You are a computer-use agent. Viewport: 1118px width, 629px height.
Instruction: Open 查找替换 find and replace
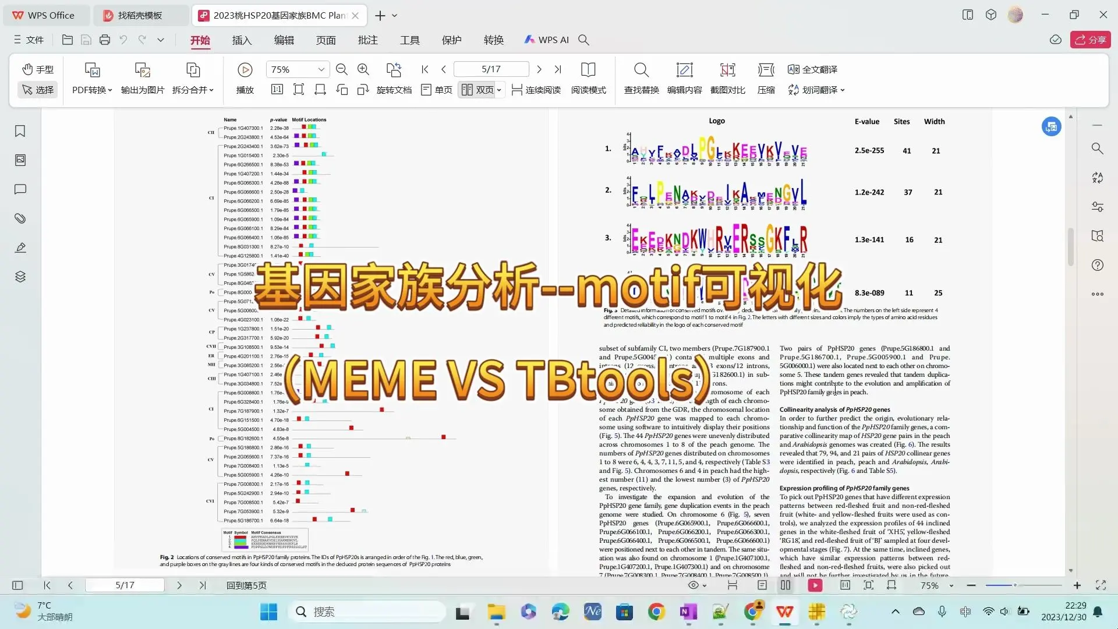[641, 79]
